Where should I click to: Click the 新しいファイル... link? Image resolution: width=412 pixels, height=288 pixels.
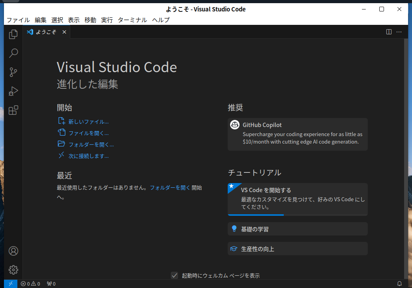point(88,122)
